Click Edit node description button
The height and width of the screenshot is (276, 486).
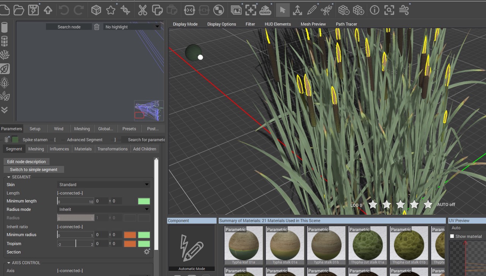pos(26,162)
